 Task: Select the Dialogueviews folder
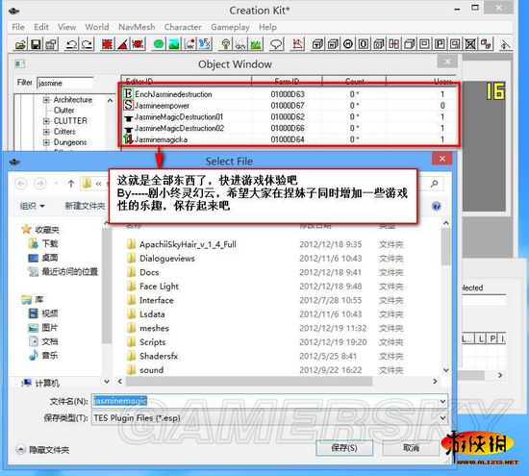click(x=167, y=259)
